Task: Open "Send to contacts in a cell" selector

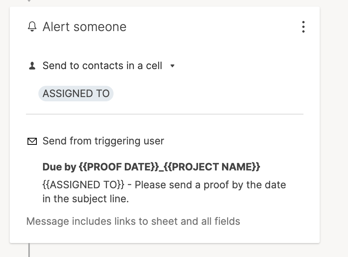Action: click(102, 66)
